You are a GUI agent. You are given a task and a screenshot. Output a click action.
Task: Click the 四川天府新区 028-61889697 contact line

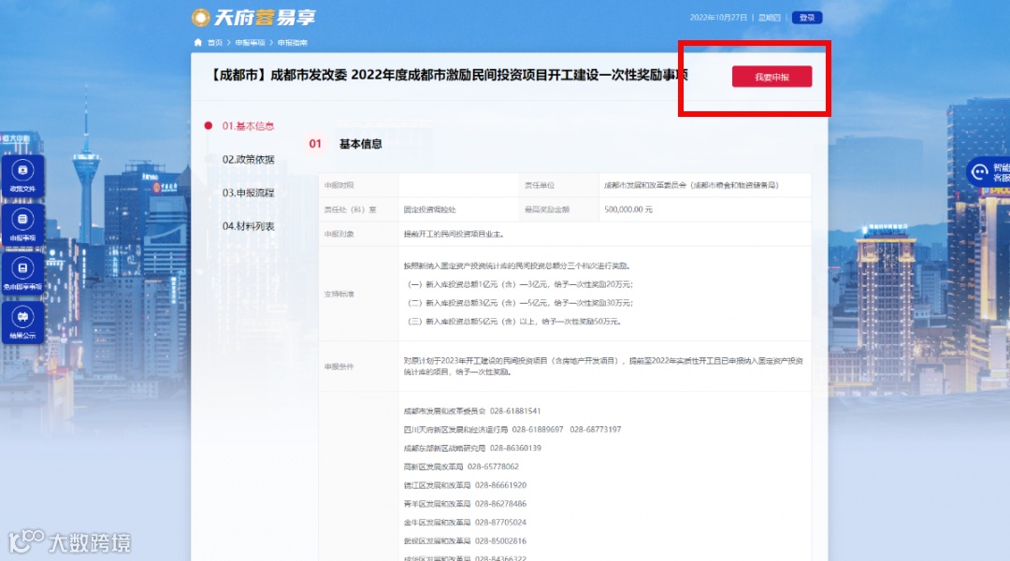click(512, 429)
